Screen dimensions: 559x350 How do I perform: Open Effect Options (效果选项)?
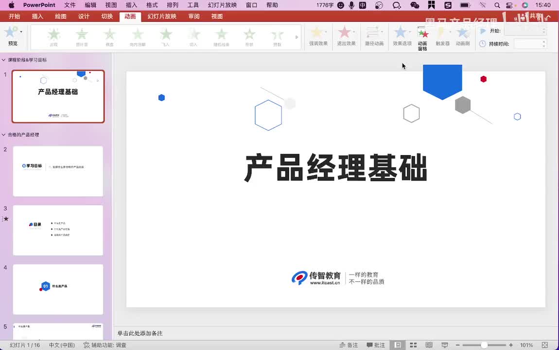point(402,36)
